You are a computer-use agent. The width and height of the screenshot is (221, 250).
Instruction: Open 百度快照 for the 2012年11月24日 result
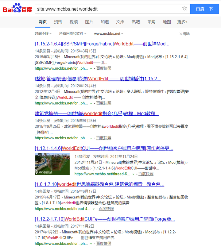[x=146, y=174]
